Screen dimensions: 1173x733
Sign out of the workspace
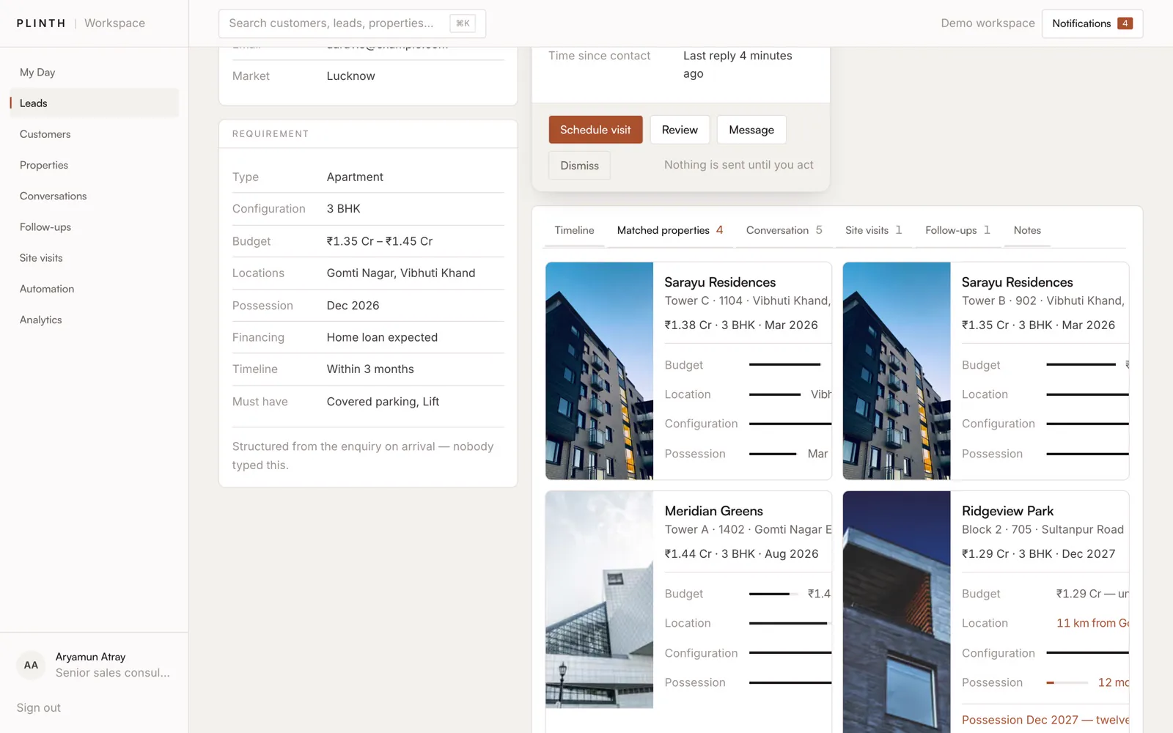[39, 708]
